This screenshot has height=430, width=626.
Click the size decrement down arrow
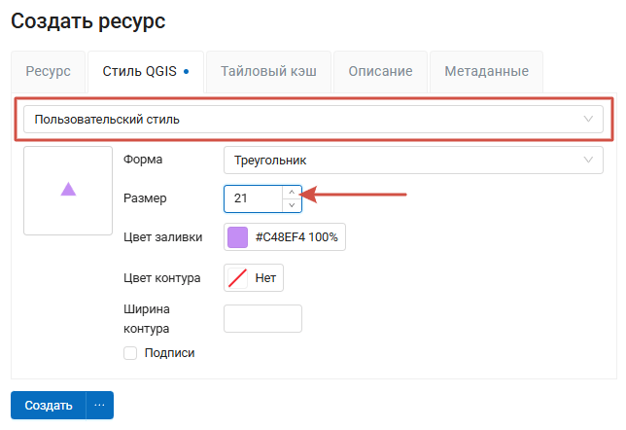click(x=292, y=205)
